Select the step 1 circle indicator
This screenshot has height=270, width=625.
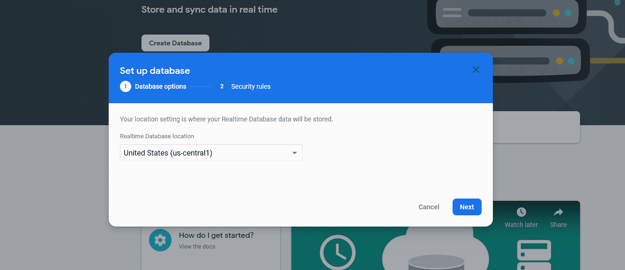point(126,86)
